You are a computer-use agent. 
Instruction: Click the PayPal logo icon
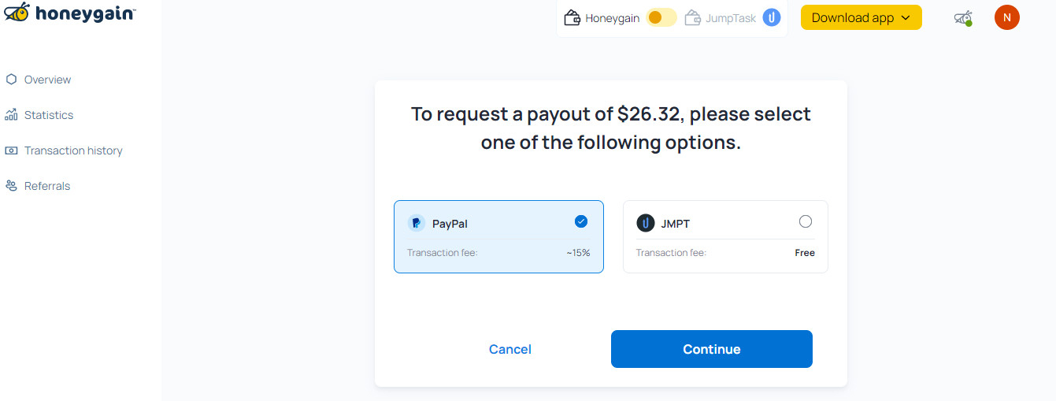coord(417,224)
